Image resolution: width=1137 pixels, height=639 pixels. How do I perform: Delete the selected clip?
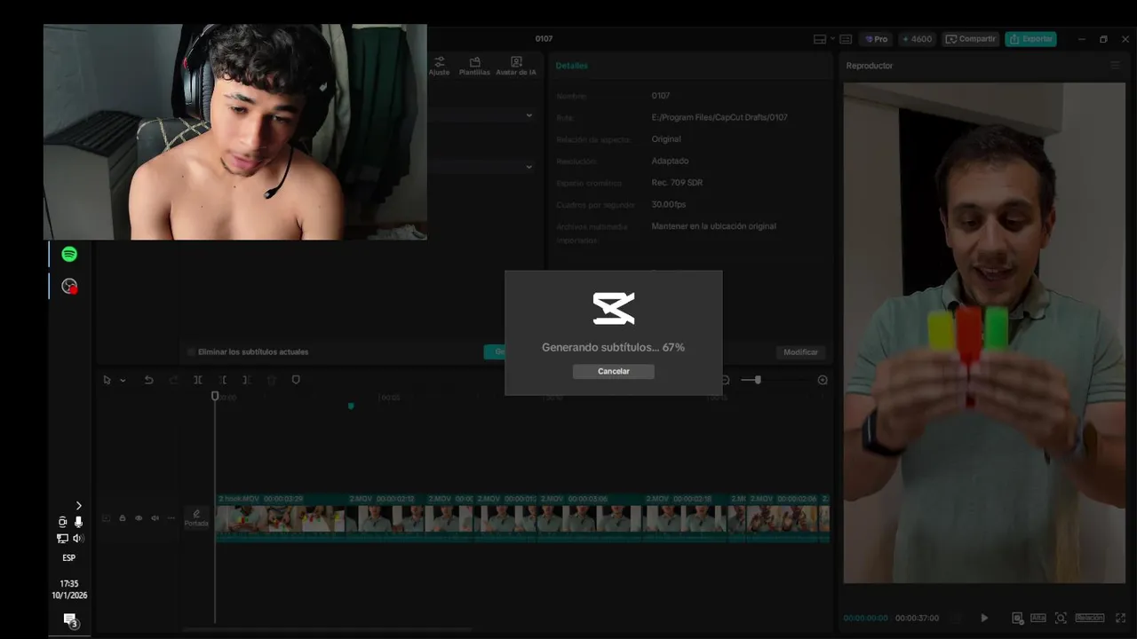coord(272,380)
